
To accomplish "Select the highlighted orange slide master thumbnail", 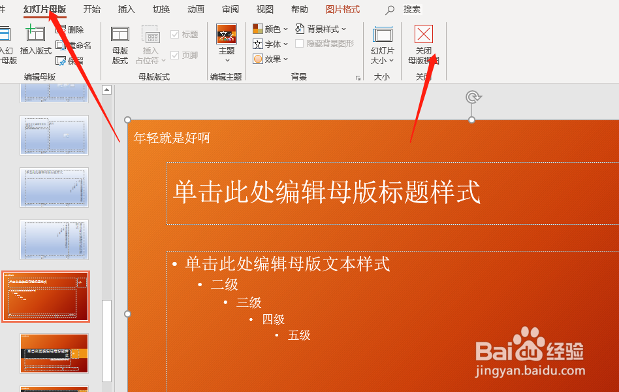I will [x=45, y=295].
